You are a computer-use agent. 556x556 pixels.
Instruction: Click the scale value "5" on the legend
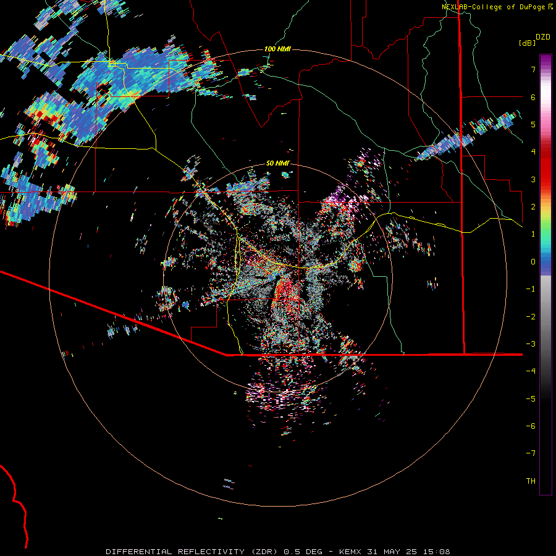(x=533, y=124)
